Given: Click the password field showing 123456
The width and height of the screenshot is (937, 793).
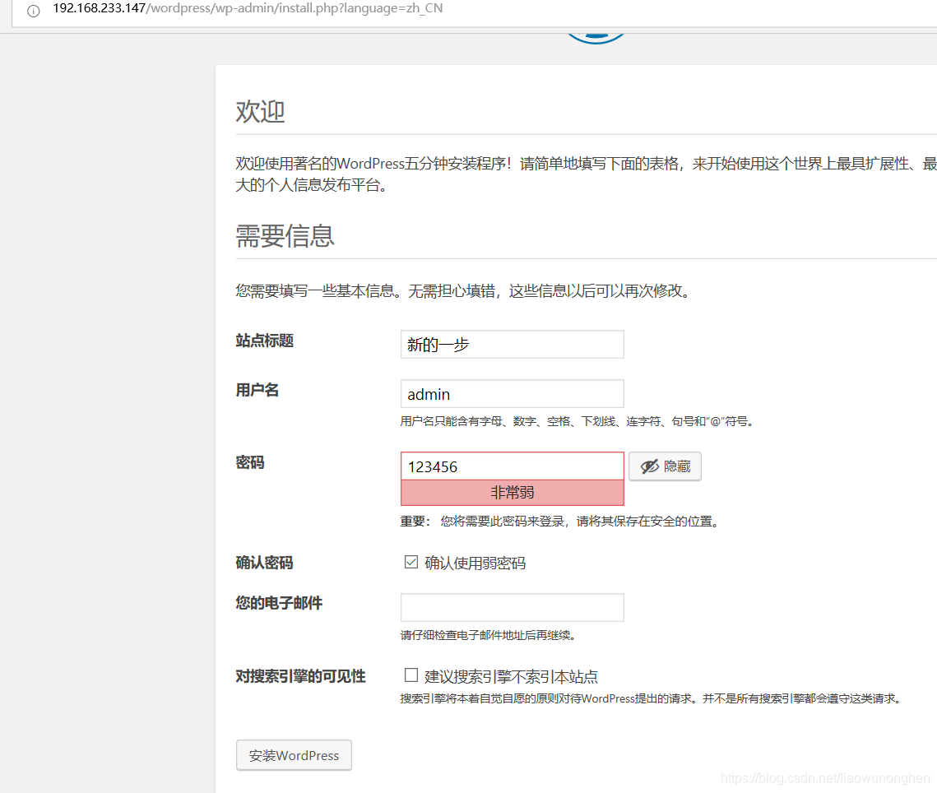Looking at the screenshot, I should point(513,466).
